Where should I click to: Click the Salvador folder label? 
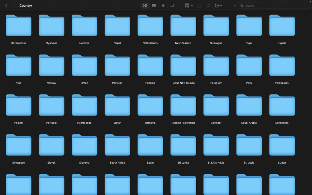216,123
